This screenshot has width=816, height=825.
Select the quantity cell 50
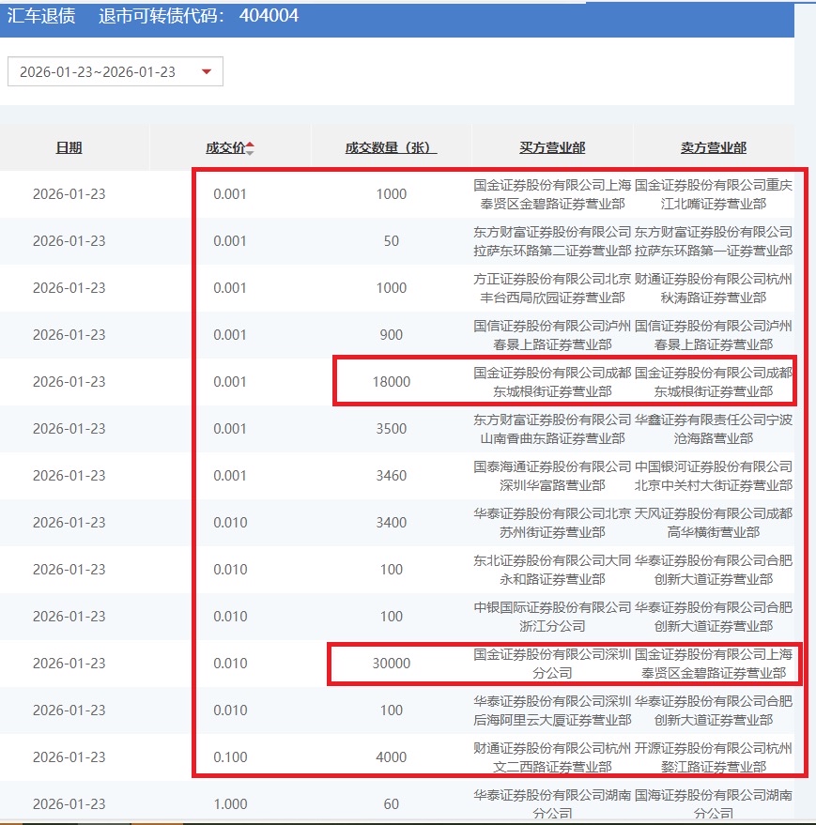click(392, 240)
